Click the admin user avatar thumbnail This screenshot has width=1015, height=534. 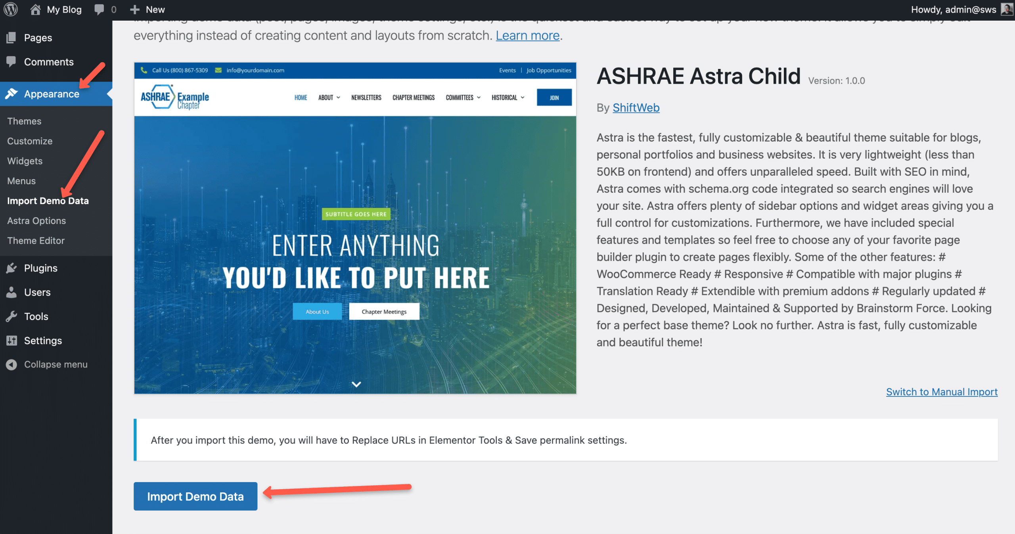(x=1006, y=9)
